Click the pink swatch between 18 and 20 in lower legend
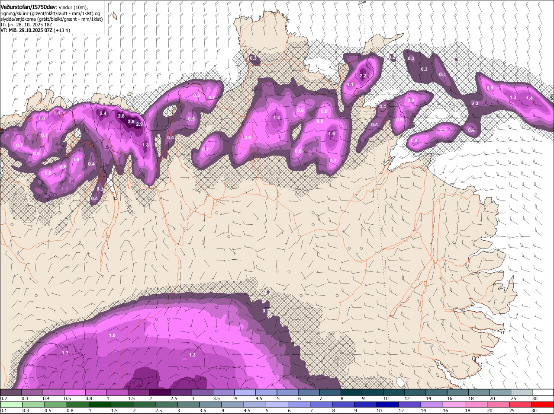The height and width of the screenshot is (414, 554). [476, 404]
